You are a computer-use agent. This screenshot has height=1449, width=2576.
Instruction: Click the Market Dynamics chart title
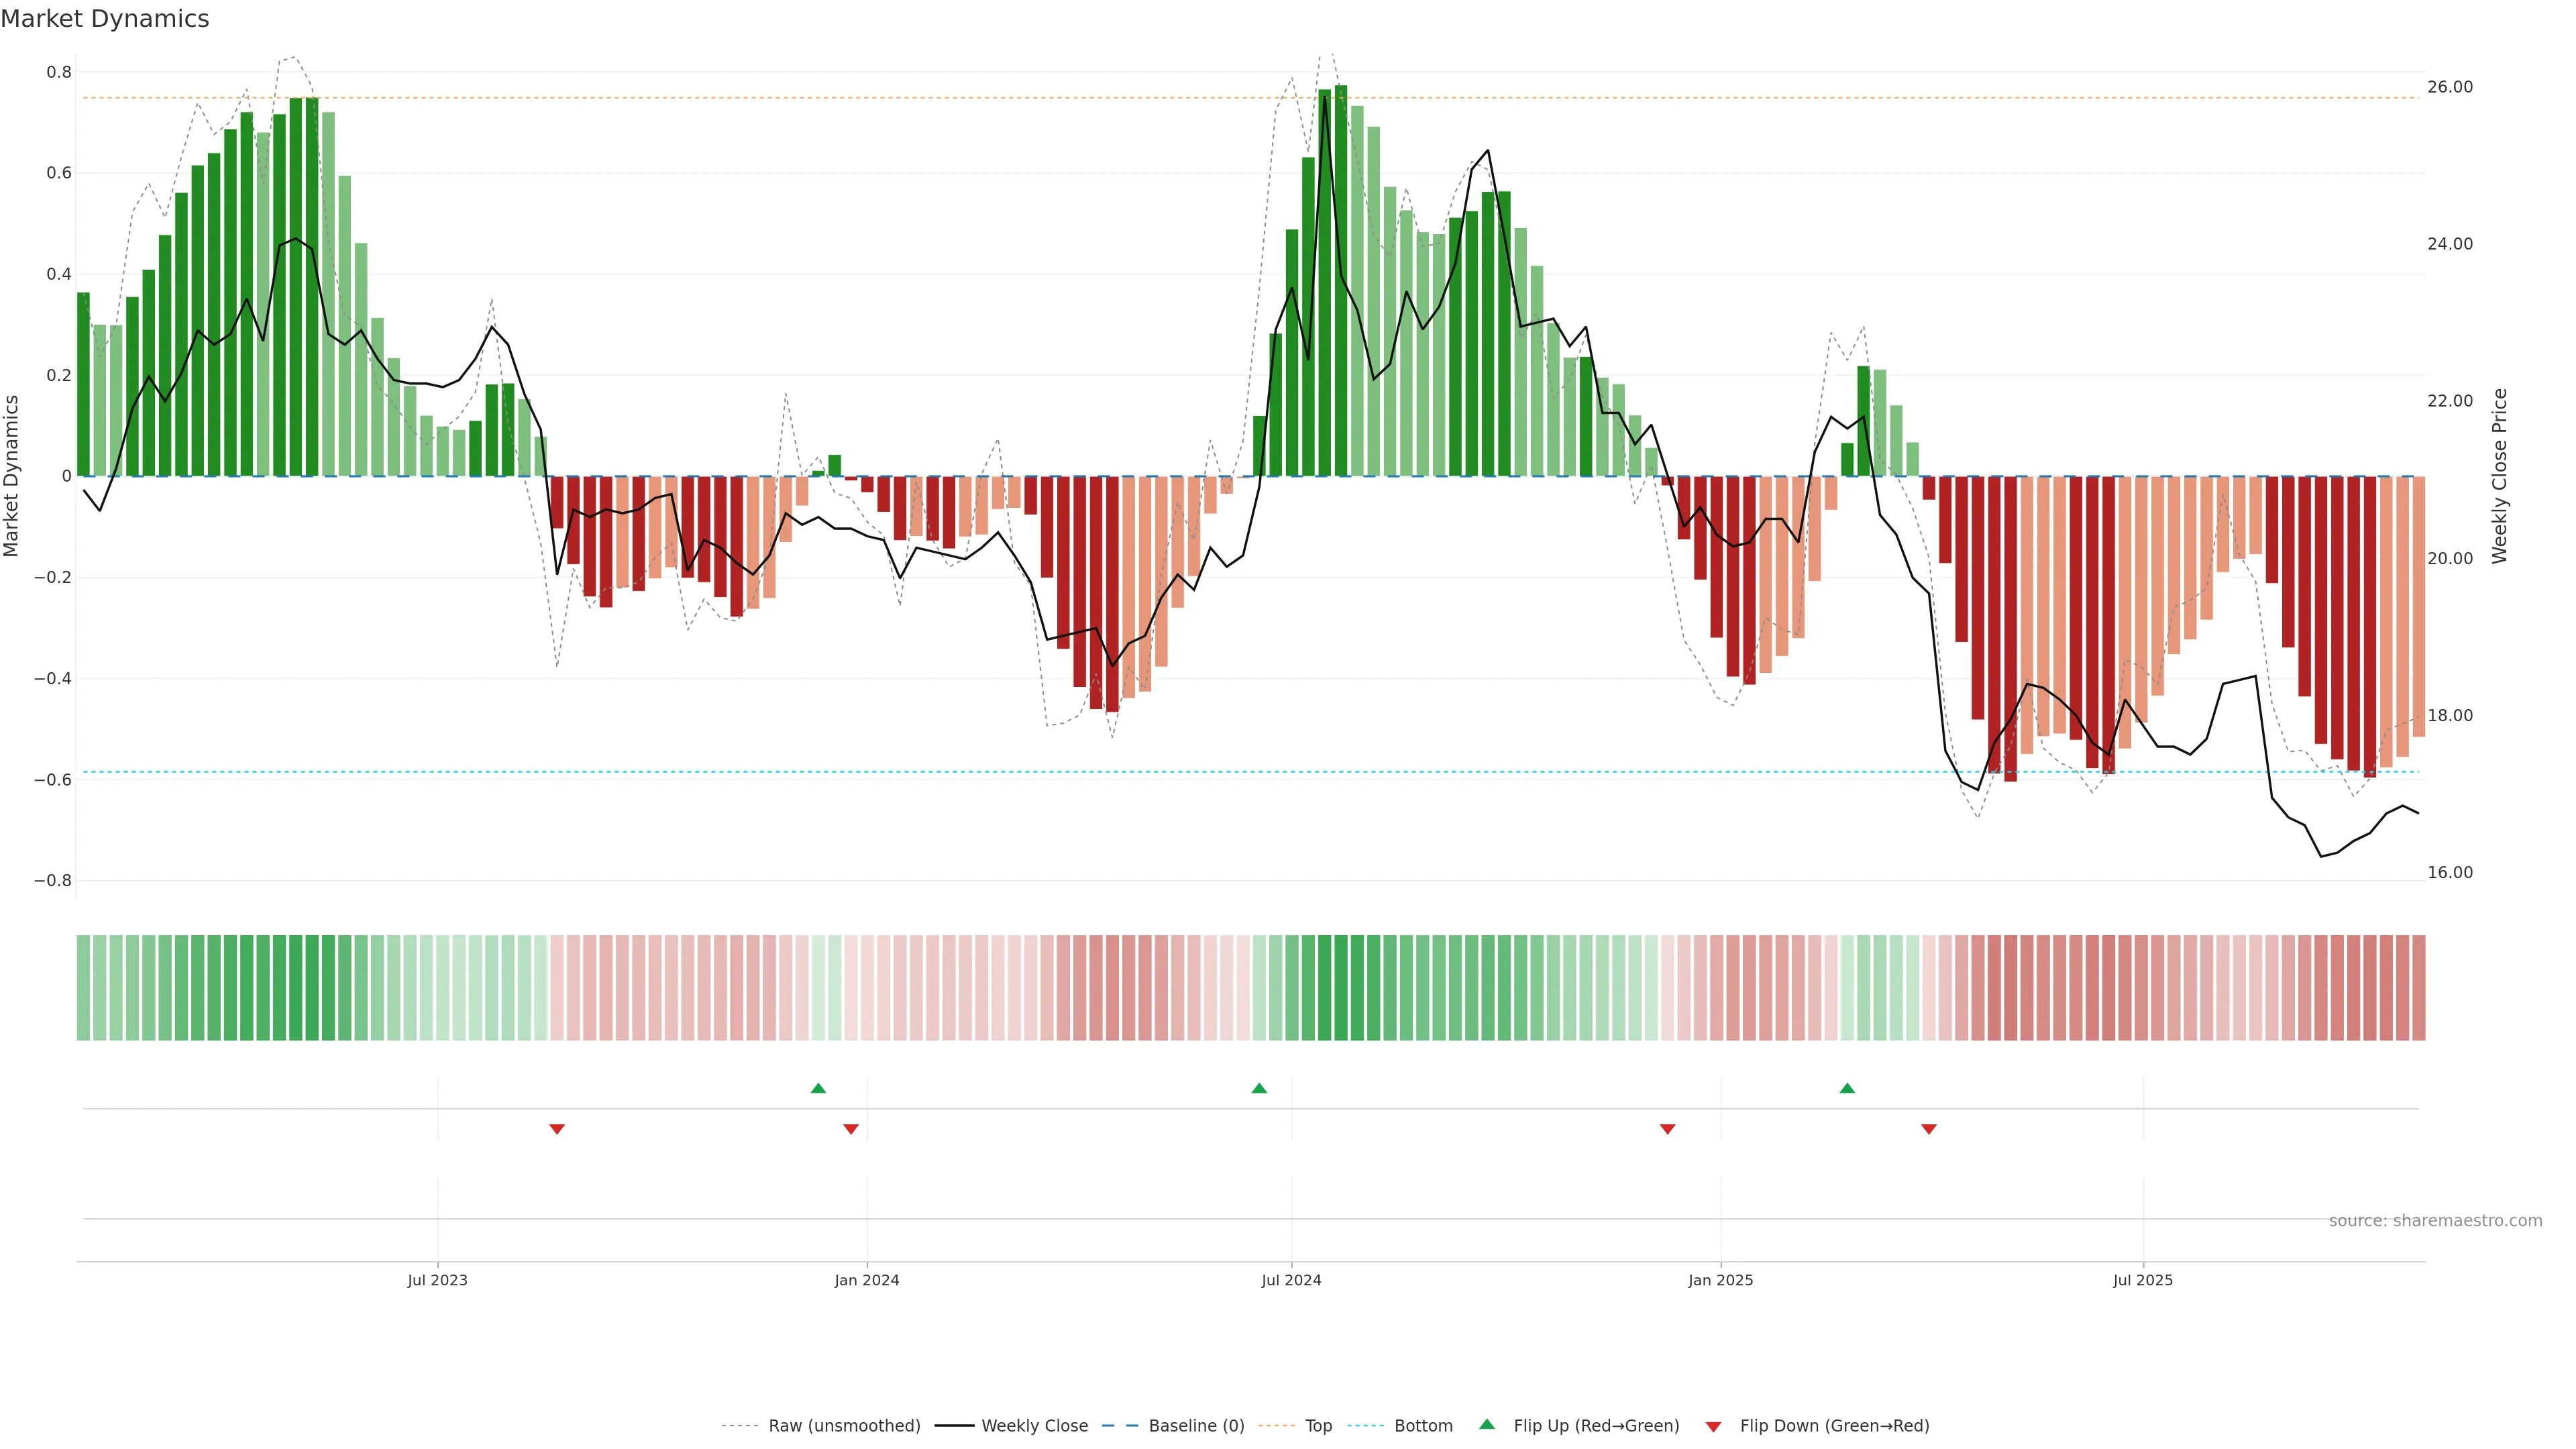tap(105, 19)
